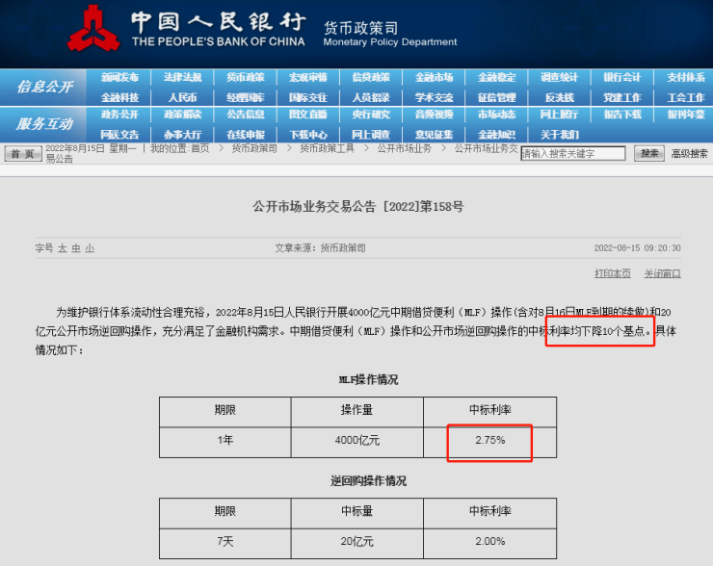713x566 pixels.
Task: Go to 党建工作 section
Action: pyautogui.click(x=622, y=97)
